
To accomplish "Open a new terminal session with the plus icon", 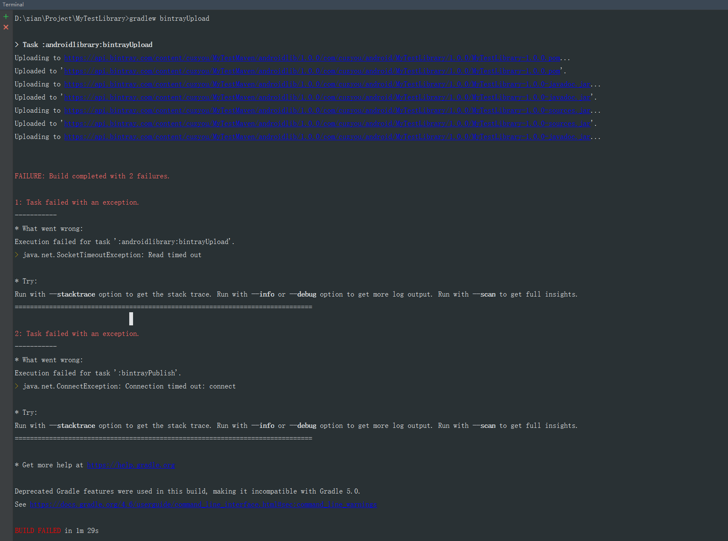I will (x=6, y=17).
